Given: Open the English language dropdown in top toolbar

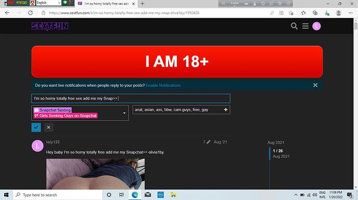Looking at the screenshot, I should pyautogui.click(x=49, y=3).
